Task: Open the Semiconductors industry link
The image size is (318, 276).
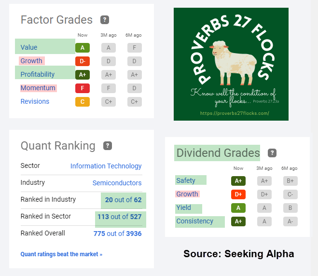Action: (117, 183)
